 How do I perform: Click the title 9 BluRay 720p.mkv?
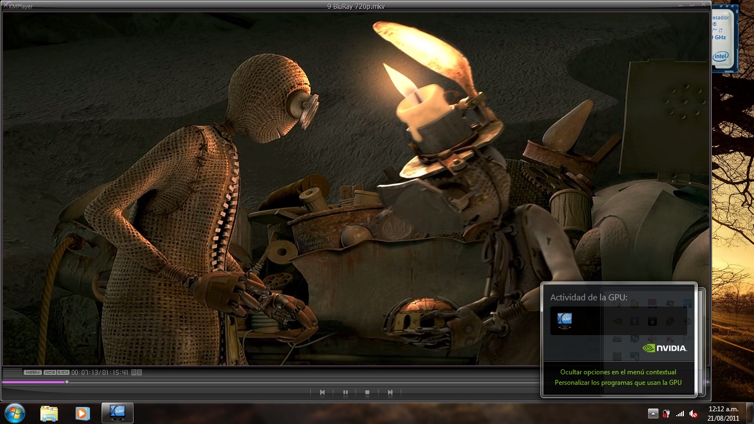(356, 6)
